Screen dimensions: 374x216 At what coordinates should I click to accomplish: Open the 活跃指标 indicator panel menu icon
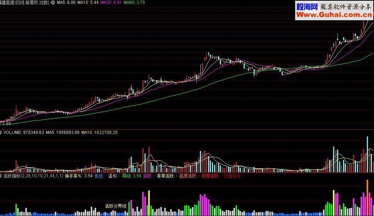click(x=1, y=176)
